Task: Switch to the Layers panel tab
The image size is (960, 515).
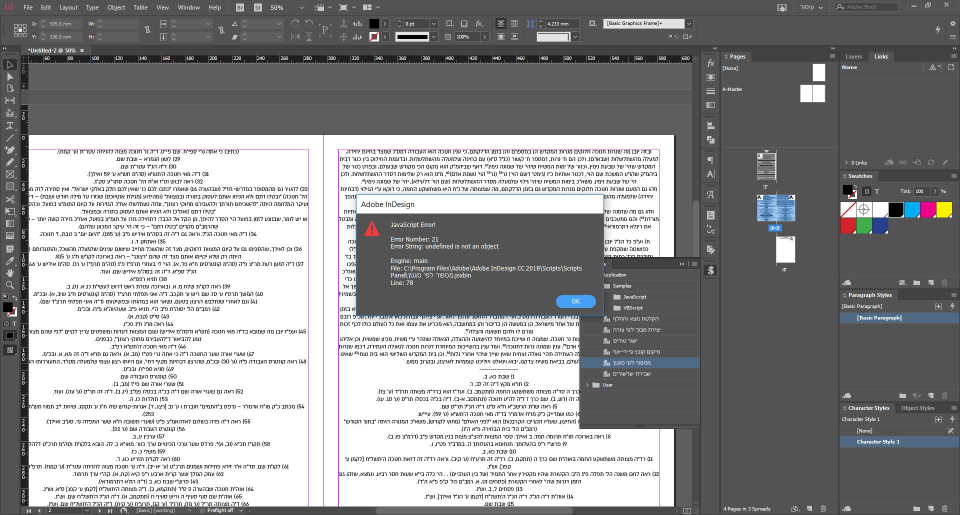Action: (x=853, y=56)
